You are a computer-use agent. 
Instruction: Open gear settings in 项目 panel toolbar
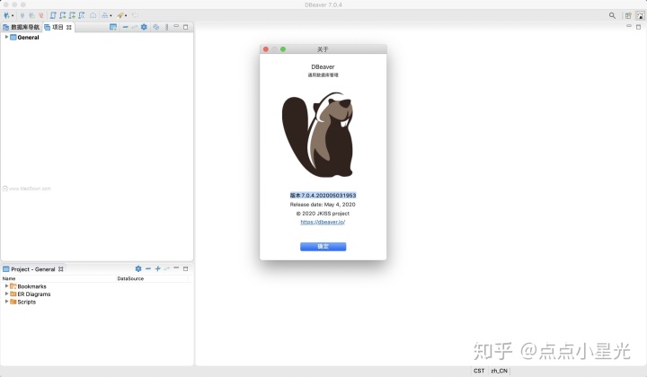click(144, 27)
